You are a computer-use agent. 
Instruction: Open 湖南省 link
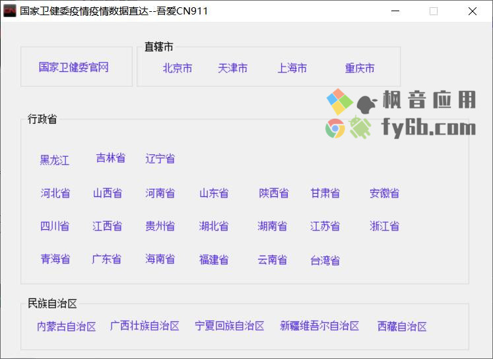pos(273,226)
